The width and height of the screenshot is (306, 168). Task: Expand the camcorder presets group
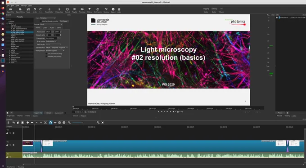tap(9, 54)
